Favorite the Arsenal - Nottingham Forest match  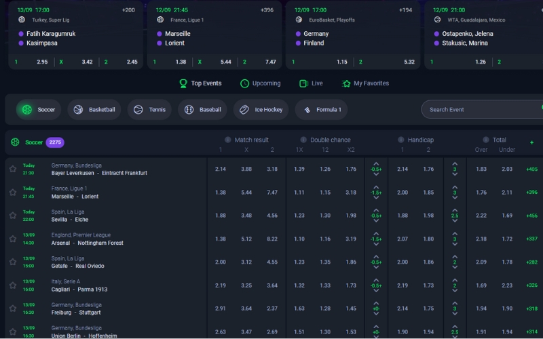pyautogui.click(x=13, y=239)
